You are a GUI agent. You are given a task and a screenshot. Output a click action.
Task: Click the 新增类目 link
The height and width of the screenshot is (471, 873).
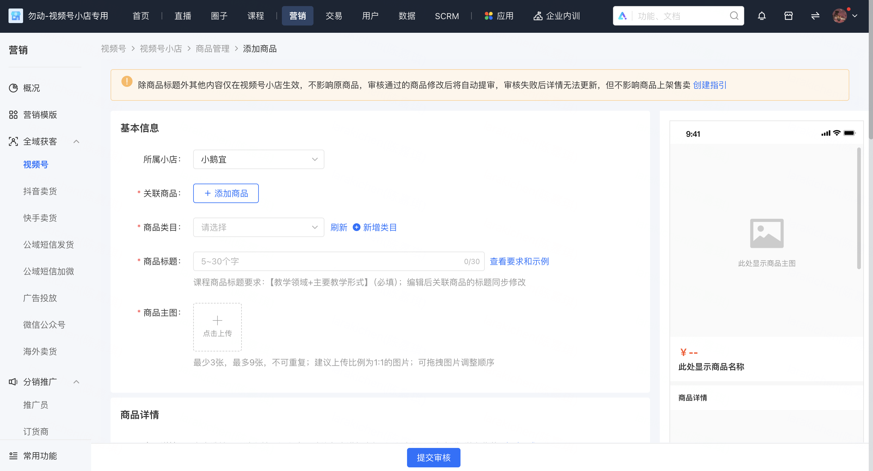380,227
